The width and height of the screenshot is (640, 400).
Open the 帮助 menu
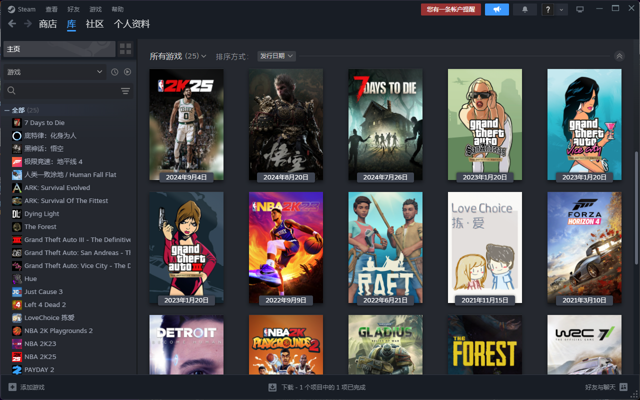point(117,9)
